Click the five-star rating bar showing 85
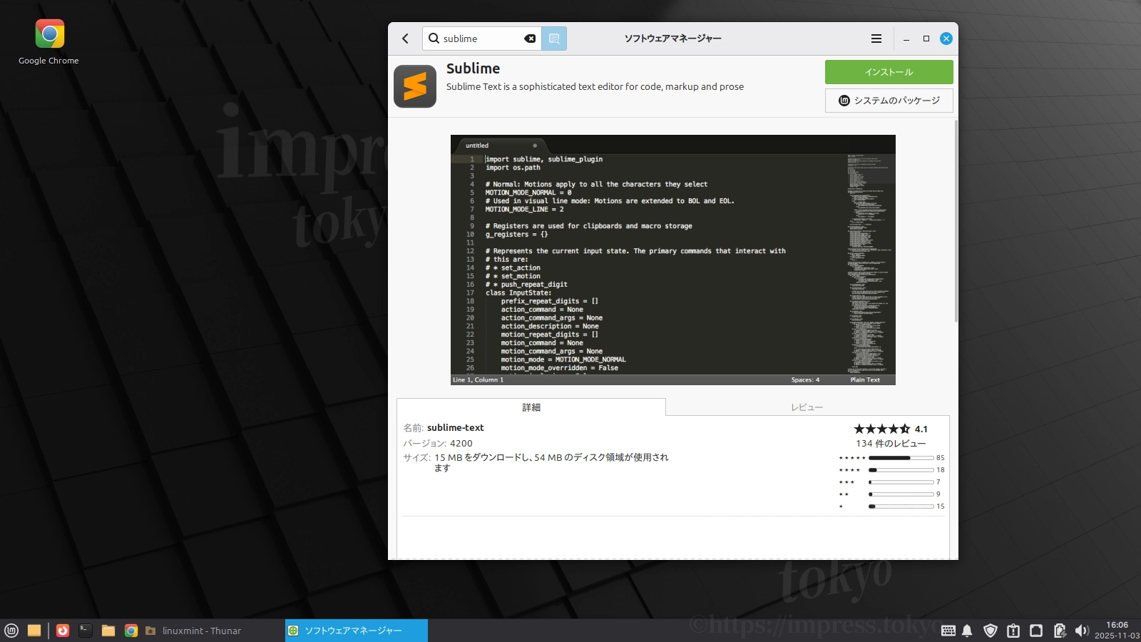1141x642 pixels. pos(901,458)
